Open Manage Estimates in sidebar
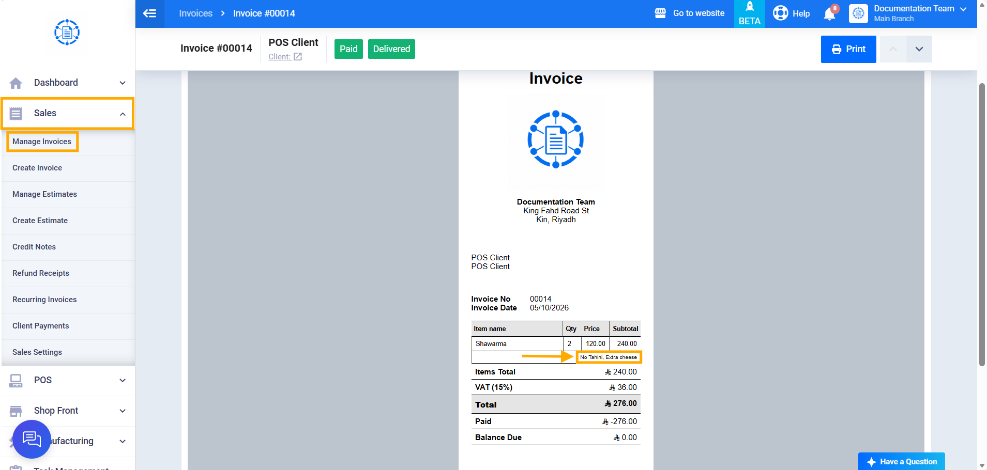987x470 pixels. coord(44,194)
